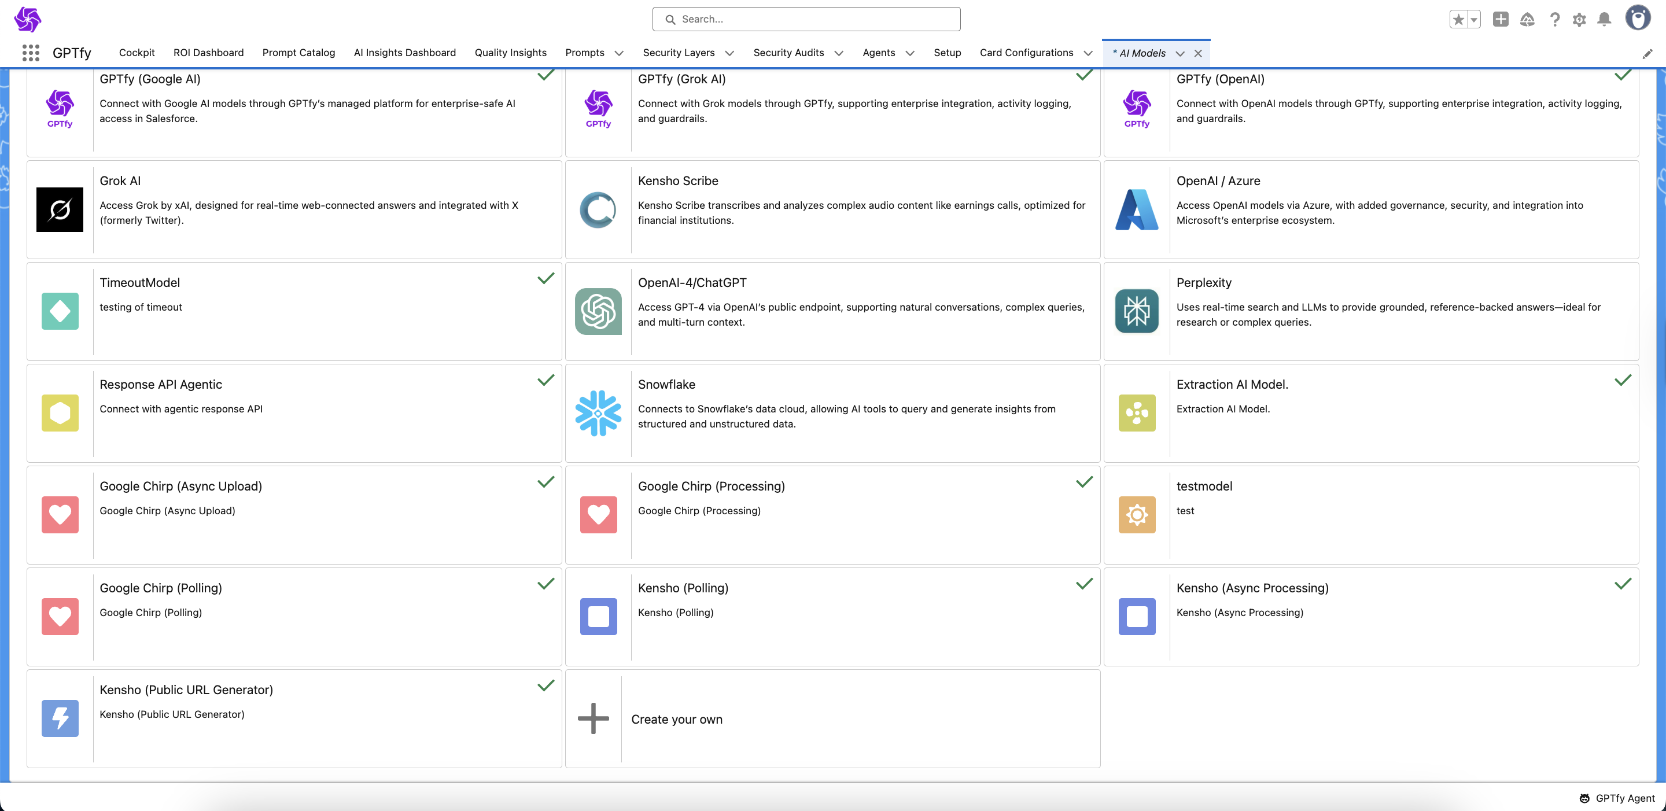Expand the Prompts menu chevron
This screenshot has width=1666, height=811.
click(x=619, y=53)
